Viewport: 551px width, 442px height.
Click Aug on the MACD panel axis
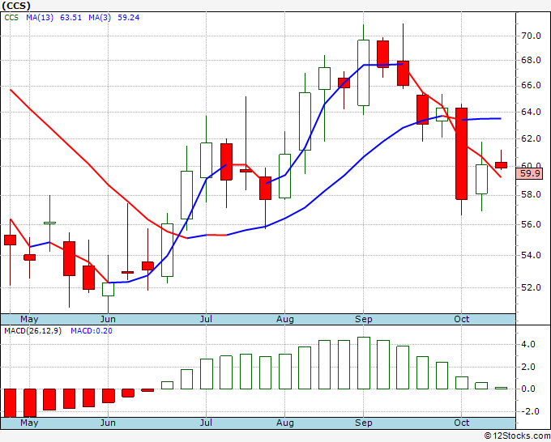click(285, 423)
